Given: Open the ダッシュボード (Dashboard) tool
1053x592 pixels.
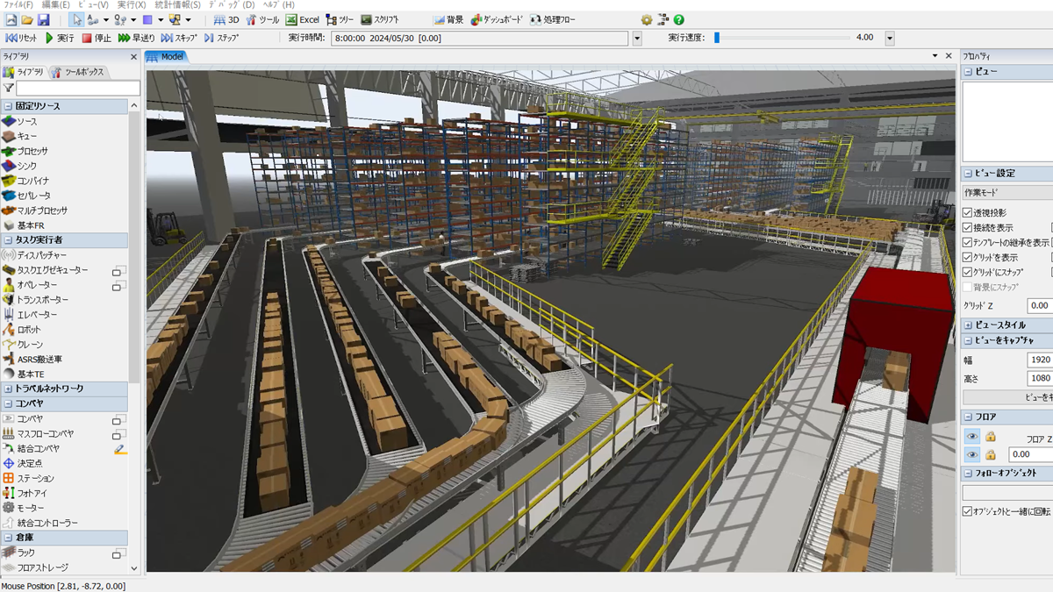Looking at the screenshot, I should (498, 19).
